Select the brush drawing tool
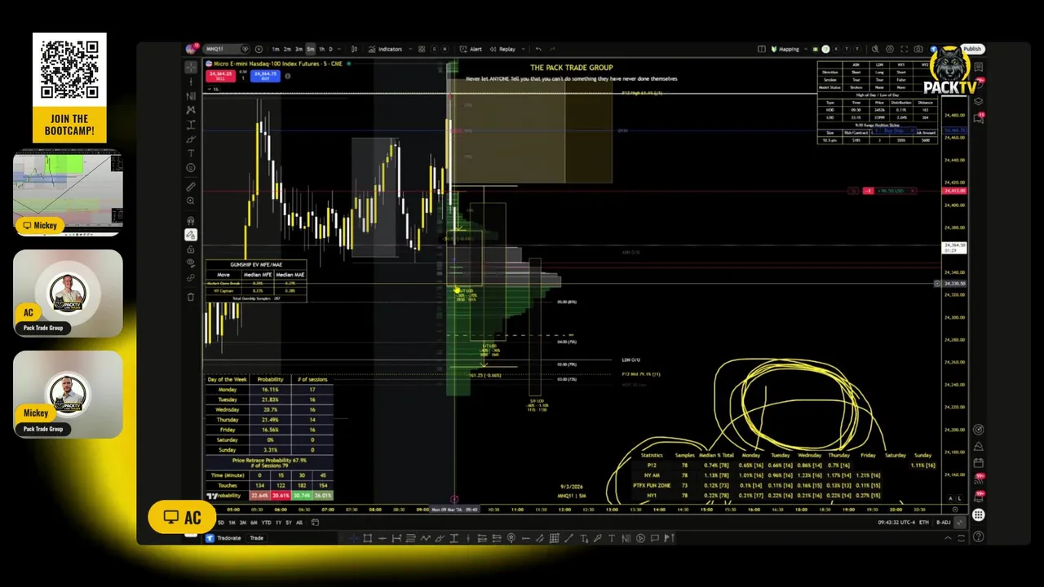This screenshot has width=1044, height=587. [191, 139]
